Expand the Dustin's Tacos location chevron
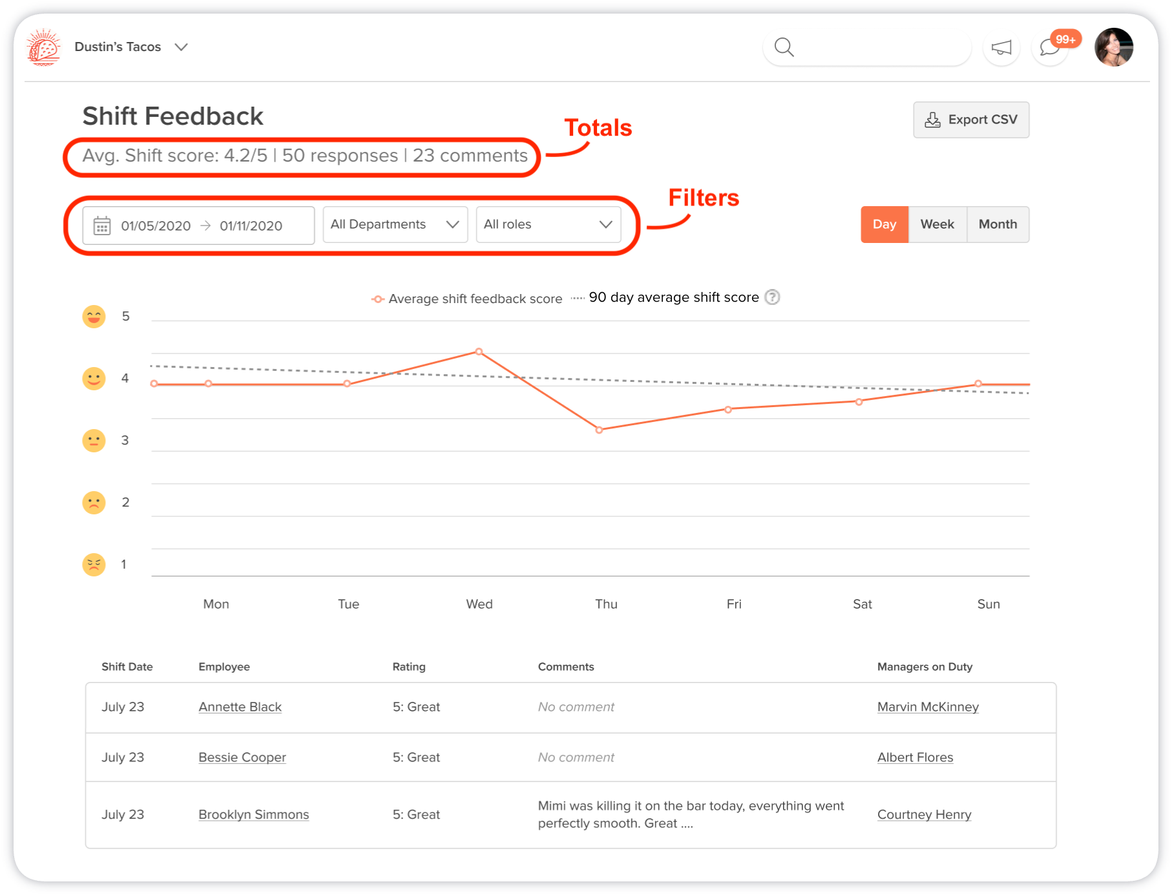The image size is (1172, 895). click(x=182, y=47)
